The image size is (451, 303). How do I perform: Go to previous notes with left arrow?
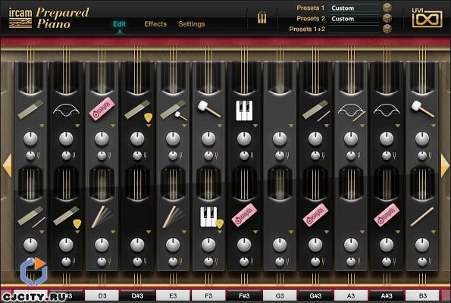pyautogui.click(x=7, y=166)
